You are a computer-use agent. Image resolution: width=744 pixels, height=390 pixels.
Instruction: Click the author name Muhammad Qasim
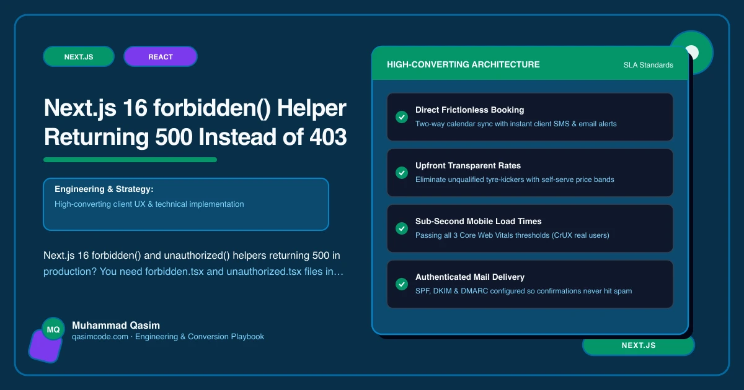116,325
